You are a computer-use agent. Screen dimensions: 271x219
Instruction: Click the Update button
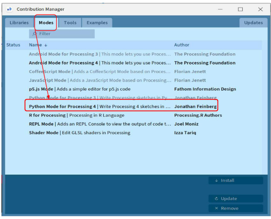tap(236, 199)
